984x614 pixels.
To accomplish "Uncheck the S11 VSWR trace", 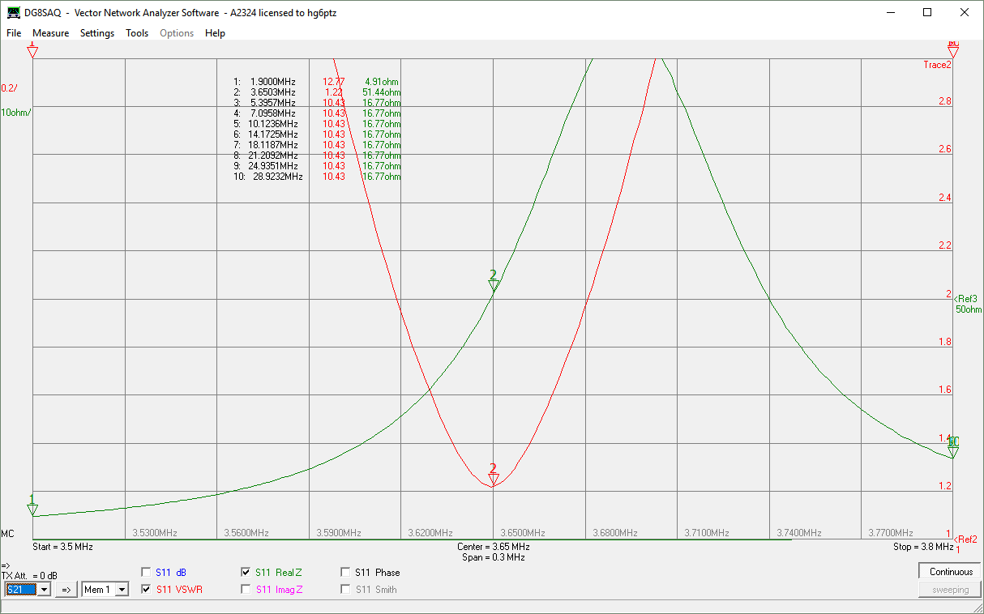I will coord(146,590).
